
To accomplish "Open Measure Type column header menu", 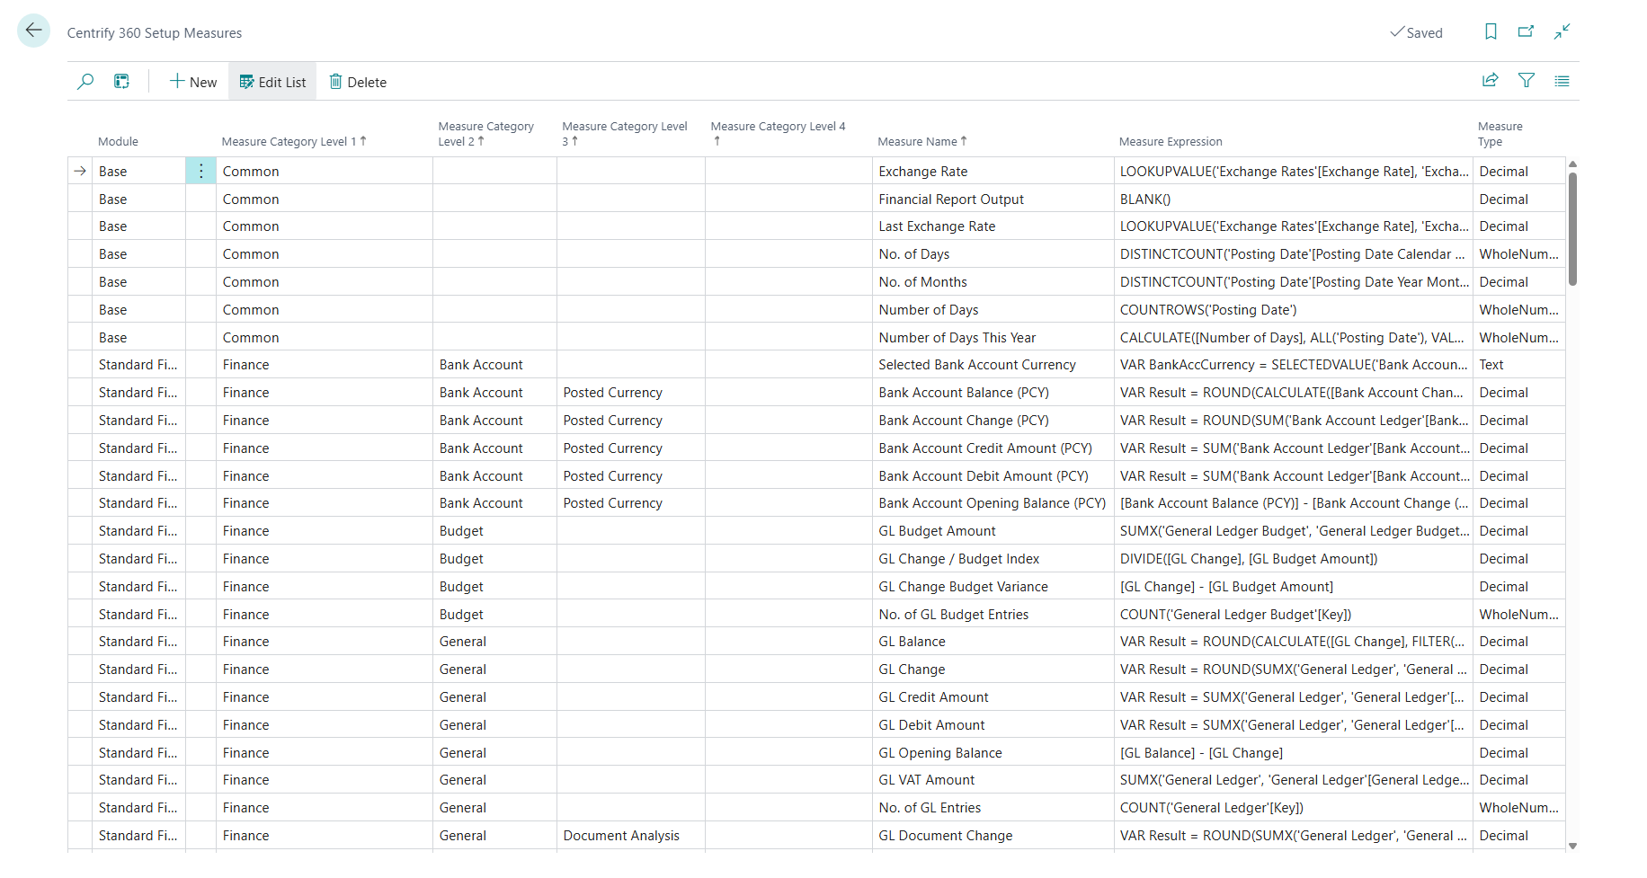I will [x=1500, y=134].
